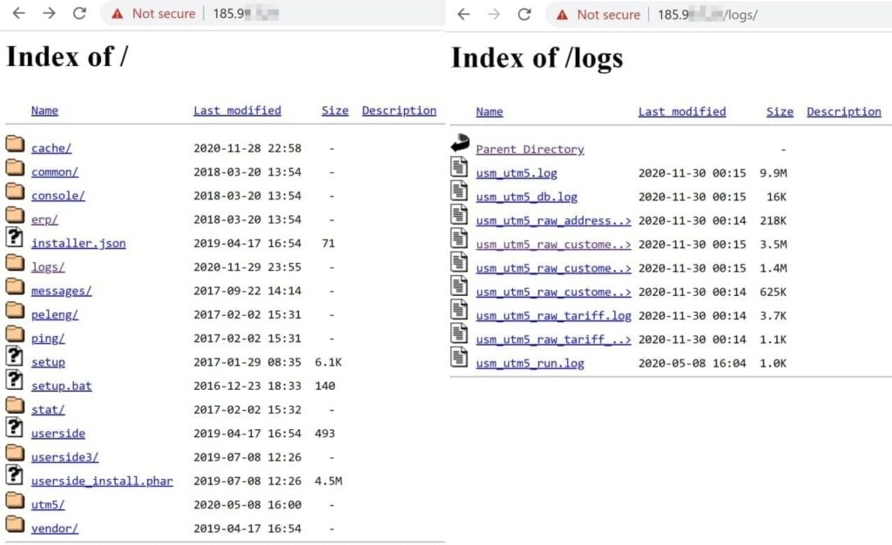The height and width of the screenshot is (545, 892).
Task: Sort the /logs index by Name
Action: point(490,111)
